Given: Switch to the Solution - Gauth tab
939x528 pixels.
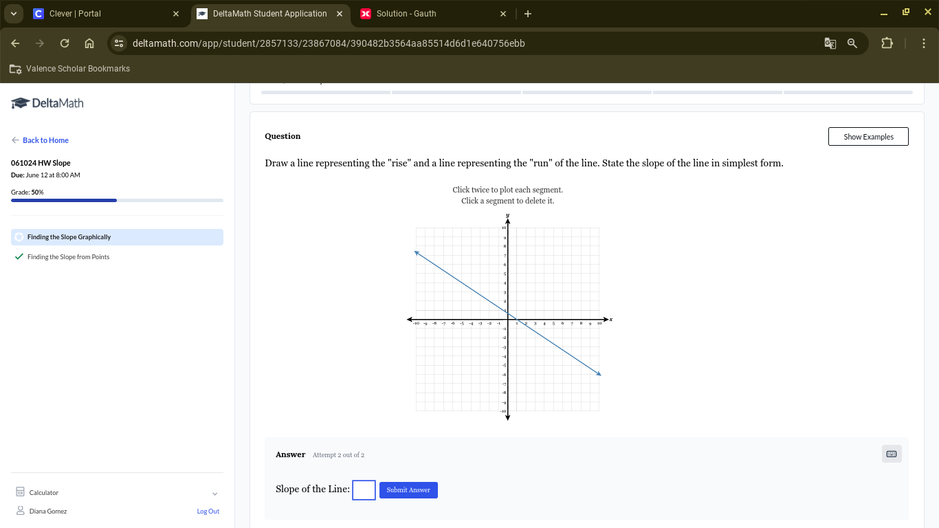Looking at the screenshot, I should tap(434, 14).
